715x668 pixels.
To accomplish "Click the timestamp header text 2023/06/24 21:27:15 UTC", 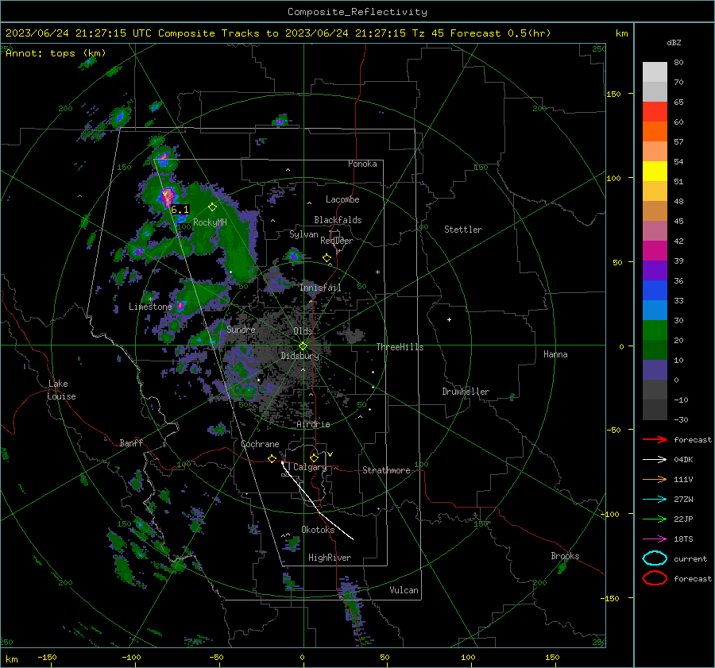I will tap(79, 33).
